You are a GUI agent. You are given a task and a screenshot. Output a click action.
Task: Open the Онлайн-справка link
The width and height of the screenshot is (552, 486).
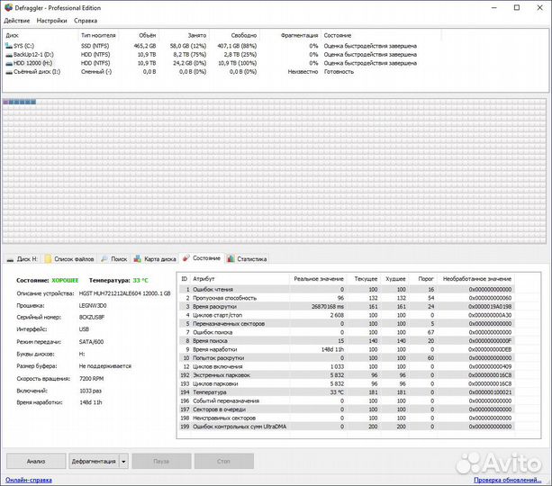[29, 480]
